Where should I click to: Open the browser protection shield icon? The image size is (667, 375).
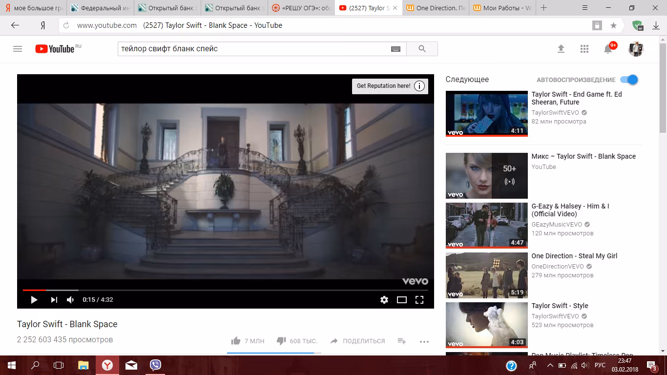pos(637,25)
